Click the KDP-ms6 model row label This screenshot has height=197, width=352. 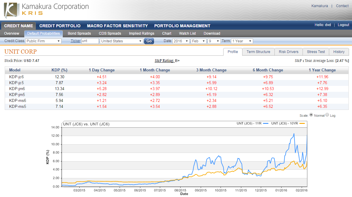tap(17, 101)
